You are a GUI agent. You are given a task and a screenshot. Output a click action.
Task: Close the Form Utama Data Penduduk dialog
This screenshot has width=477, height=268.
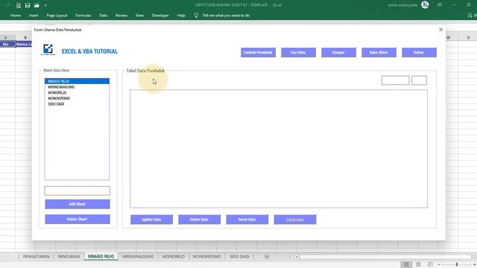point(440,30)
